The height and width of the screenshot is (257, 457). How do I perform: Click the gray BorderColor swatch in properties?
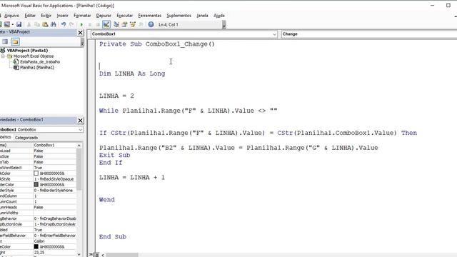coord(36,184)
